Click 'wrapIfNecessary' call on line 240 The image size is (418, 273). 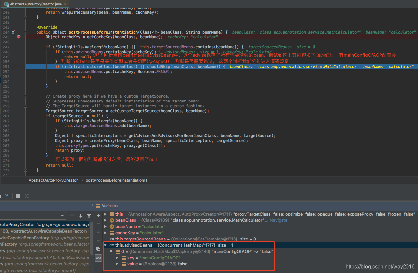(79, 12)
